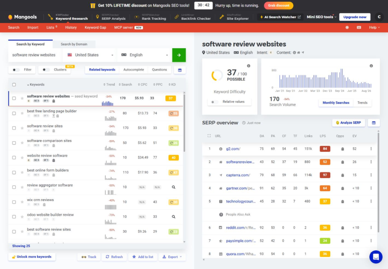The image size is (388, 269).
Task: Open the English language dropdown
Action: pyautogui.click(x=144, y=55)
